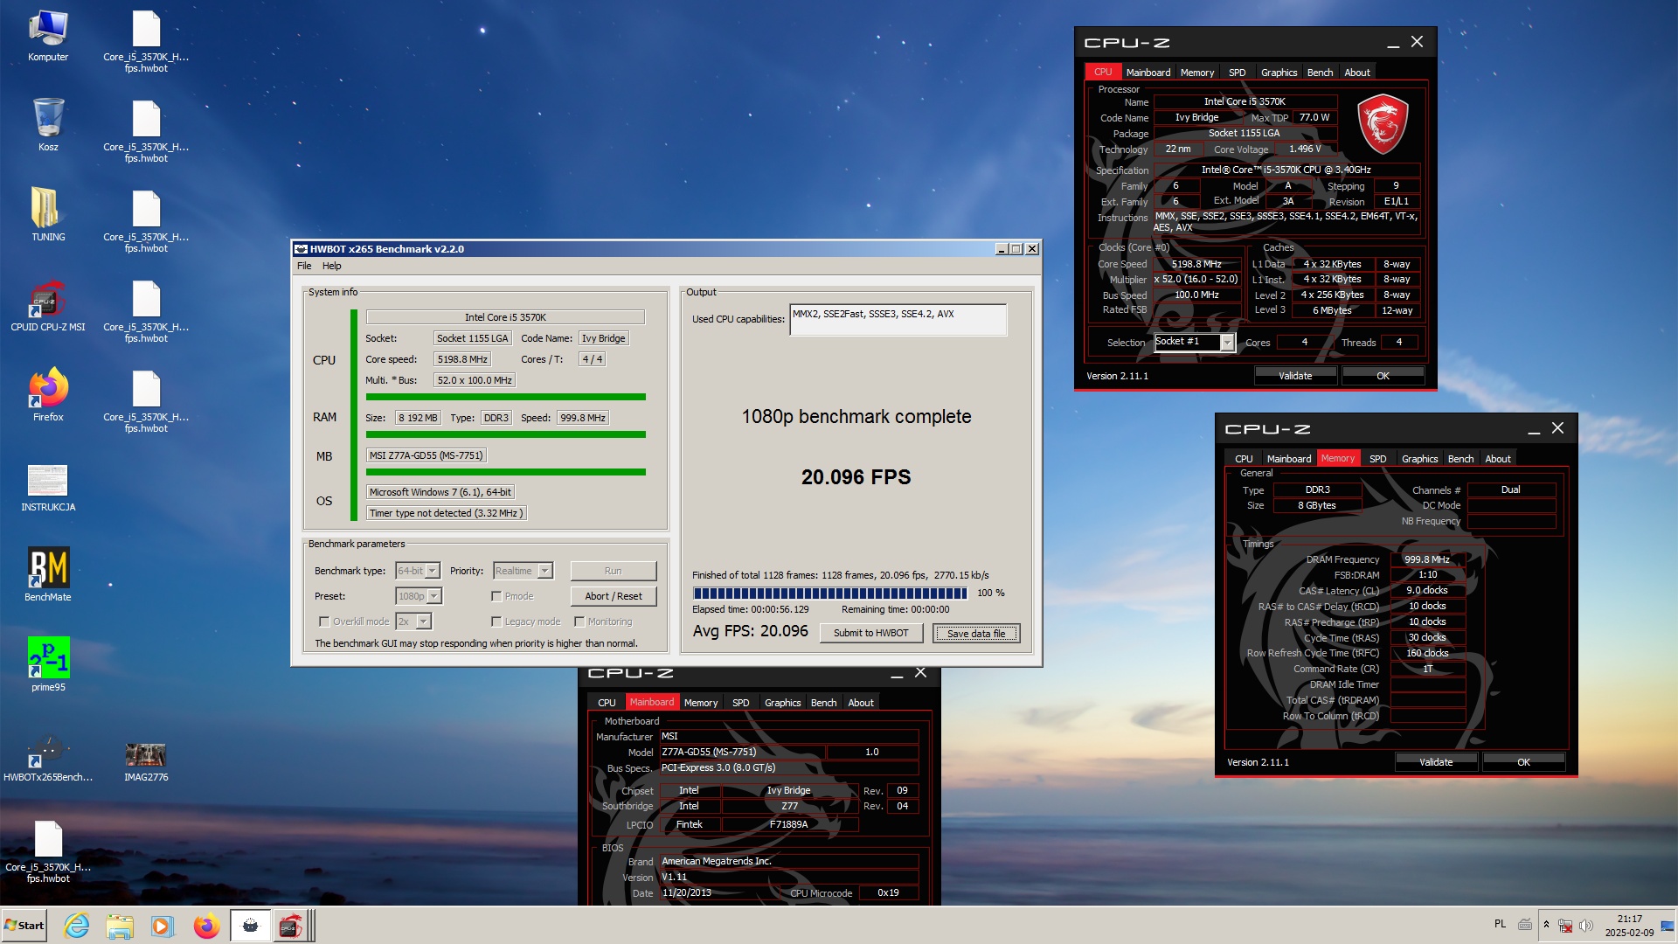Open Windows Media Player from taskbar
1678x944 pixels.
[162, 926]
